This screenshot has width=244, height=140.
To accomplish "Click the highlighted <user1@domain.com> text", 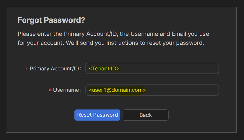I will point(117,90).
